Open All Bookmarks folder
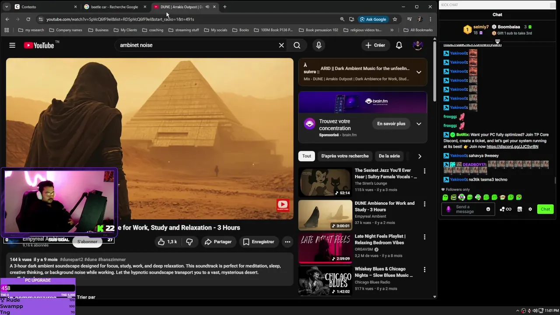The width and height of the screenshot is (560, 315). click(418, 30)
